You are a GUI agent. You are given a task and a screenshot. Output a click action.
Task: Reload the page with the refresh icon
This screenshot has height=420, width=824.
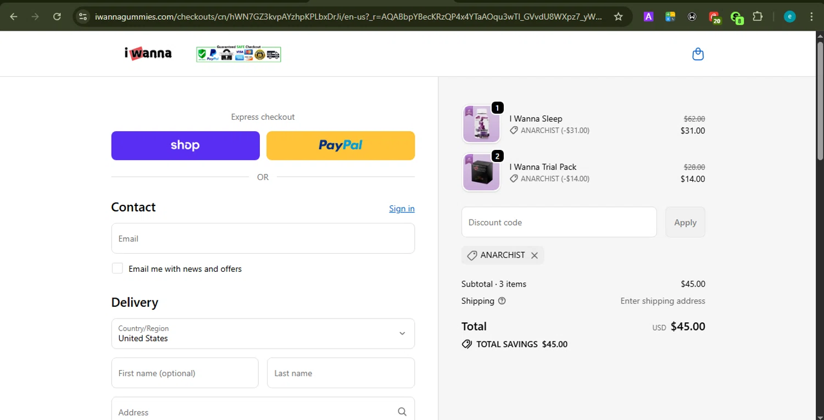57,16
